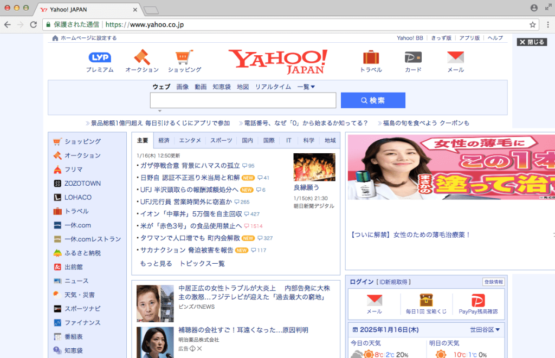Switch to the 国際 news tab
This screenshot has height=358, width=555.
click(x=269, y=140)
